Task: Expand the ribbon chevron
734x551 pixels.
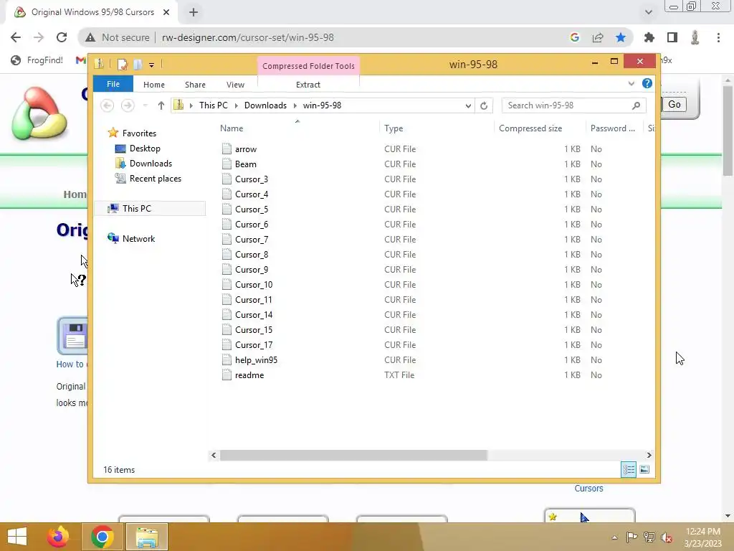Action: [631, 83]
